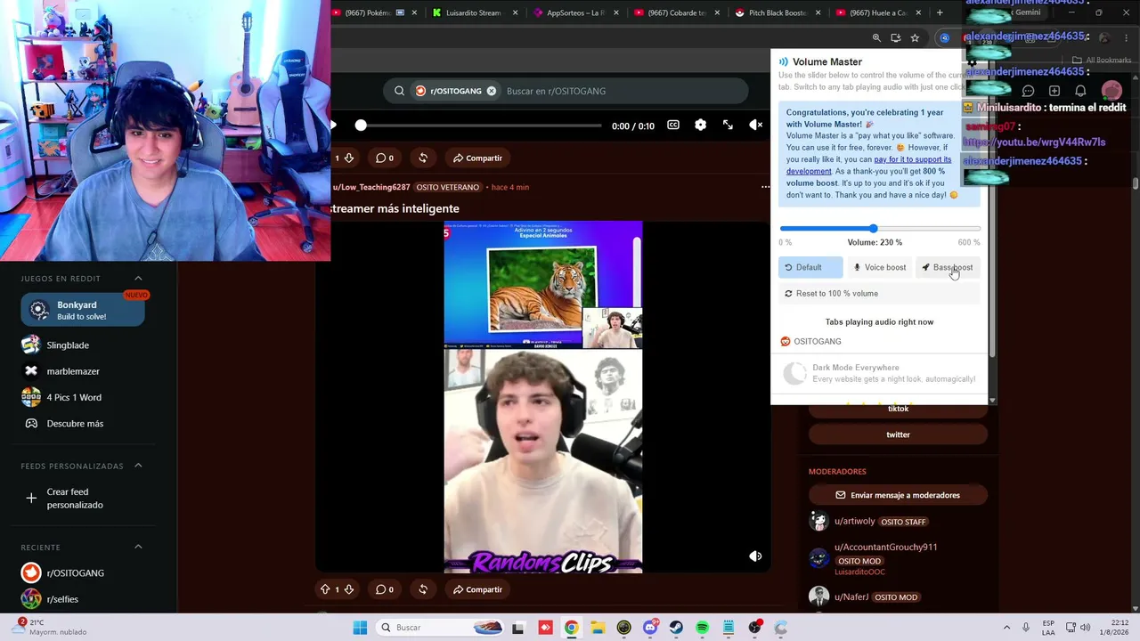
Task: Click the plus icon for Crear feed personalizado
Action: point(31,499)
